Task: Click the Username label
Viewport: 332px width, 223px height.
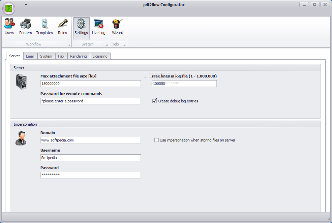Action: pyautogui.click(x=50, y=150)
